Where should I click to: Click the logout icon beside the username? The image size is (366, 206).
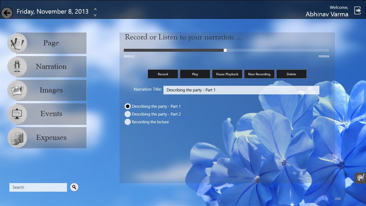pos(357,10)
